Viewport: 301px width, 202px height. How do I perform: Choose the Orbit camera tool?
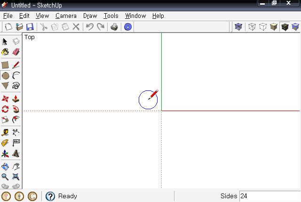tap(5, 166)
